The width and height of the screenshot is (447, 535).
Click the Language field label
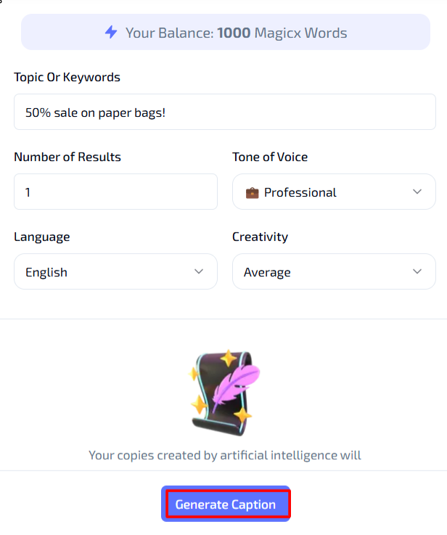(x=42, y=237)
